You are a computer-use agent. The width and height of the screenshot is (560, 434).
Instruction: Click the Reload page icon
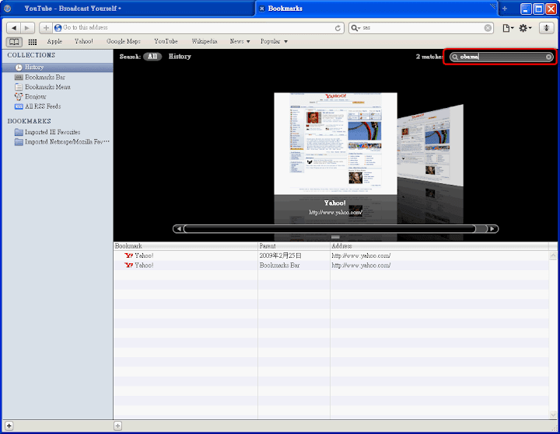338,28
